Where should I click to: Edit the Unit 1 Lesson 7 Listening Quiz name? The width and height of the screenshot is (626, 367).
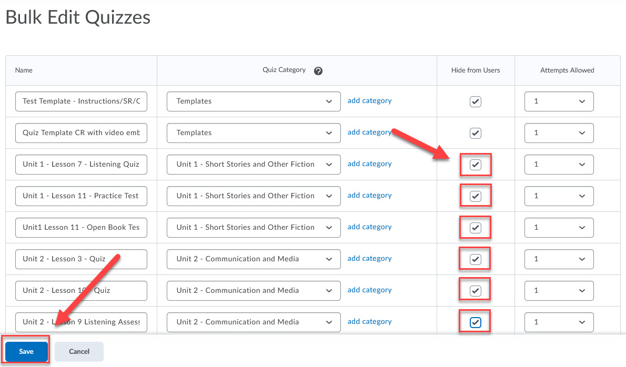pyautogui.click(x=81, y=165)
